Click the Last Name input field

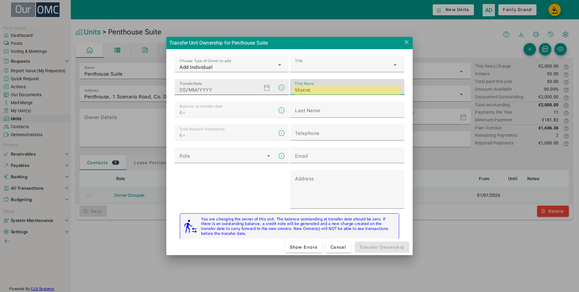pyautogui.click(x=347, y=110)
